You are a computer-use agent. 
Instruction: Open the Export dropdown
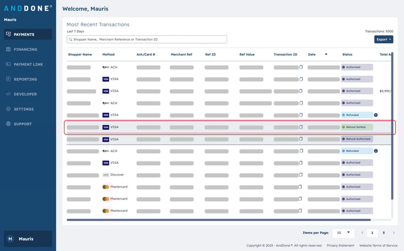383,39
